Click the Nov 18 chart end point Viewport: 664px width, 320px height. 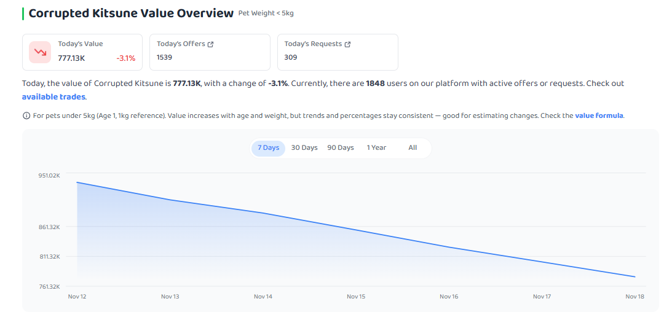(x=634, y=277)
